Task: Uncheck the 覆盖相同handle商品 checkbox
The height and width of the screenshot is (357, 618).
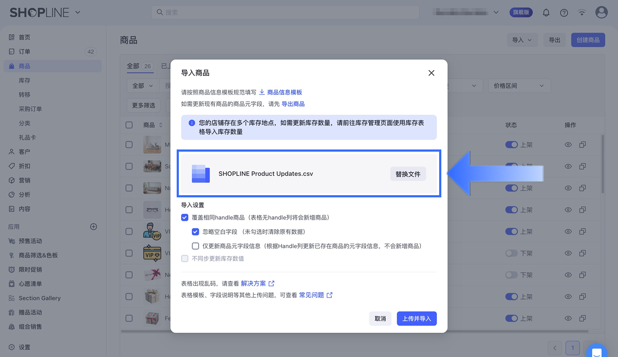Action: [185, 218]
